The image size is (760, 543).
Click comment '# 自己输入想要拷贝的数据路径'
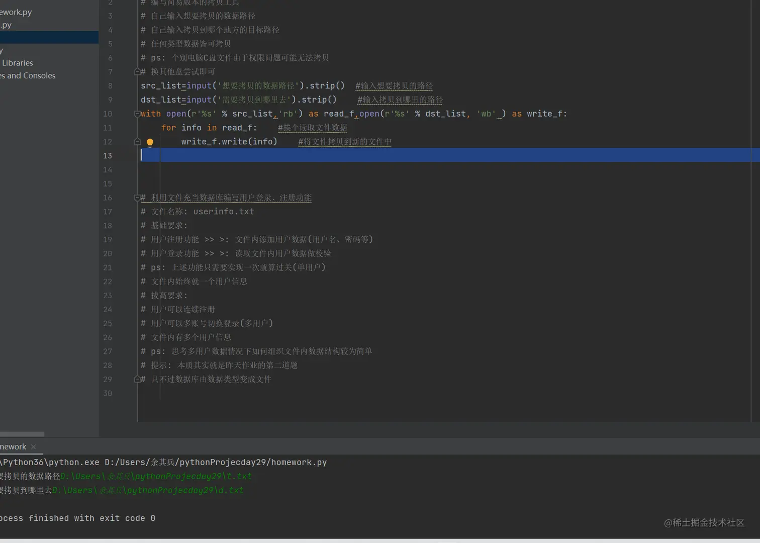[198, 16]
